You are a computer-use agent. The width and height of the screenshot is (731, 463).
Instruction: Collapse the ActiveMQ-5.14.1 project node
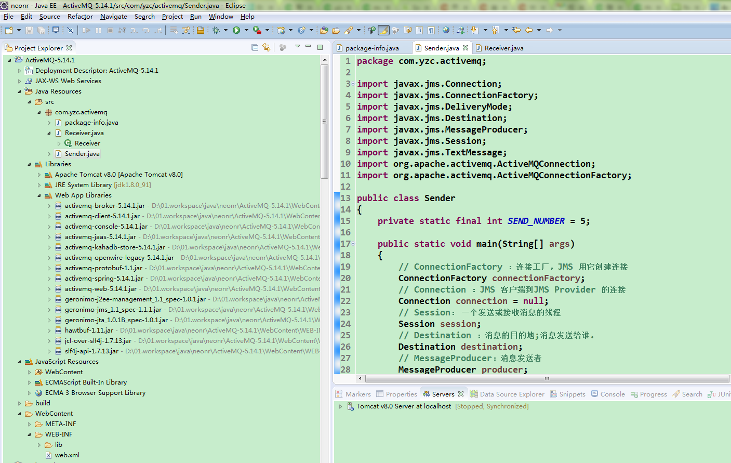(9, 60)
